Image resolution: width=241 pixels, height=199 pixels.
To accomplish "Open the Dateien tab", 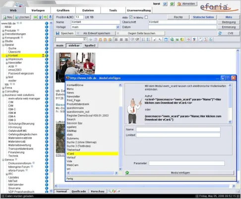I will point(88,10).
